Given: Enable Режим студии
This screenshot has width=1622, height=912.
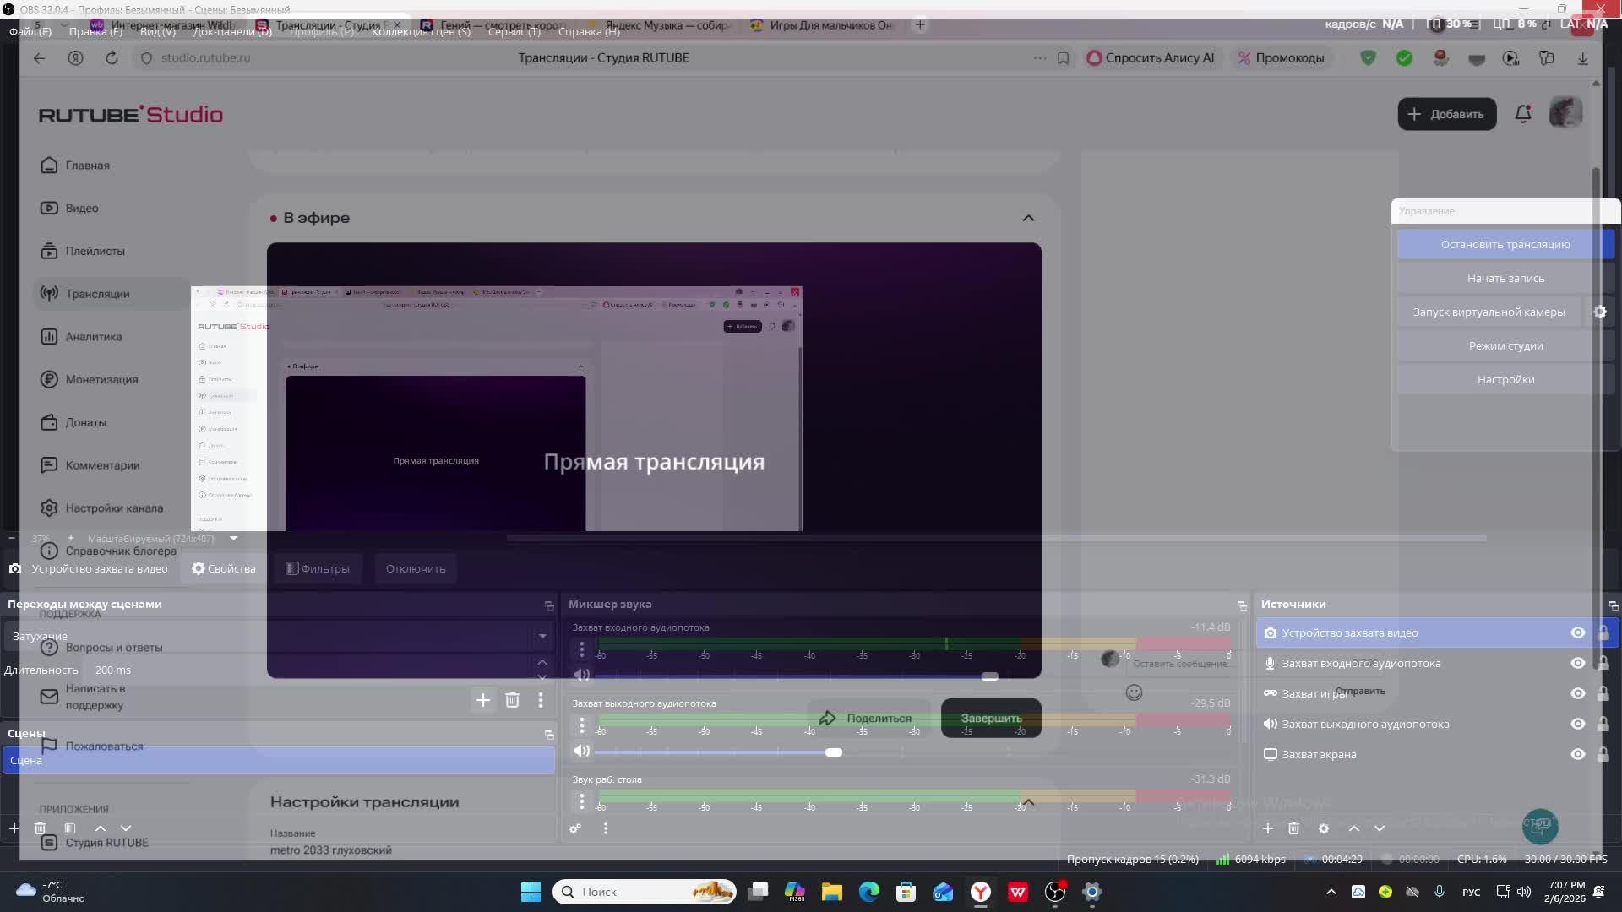Looking at the screenshot, I should click(x=1505, y=345).
